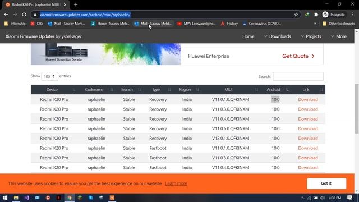Open the show entries count dropdown
This screenshot has height=202, width=359.
pos(50,76)
